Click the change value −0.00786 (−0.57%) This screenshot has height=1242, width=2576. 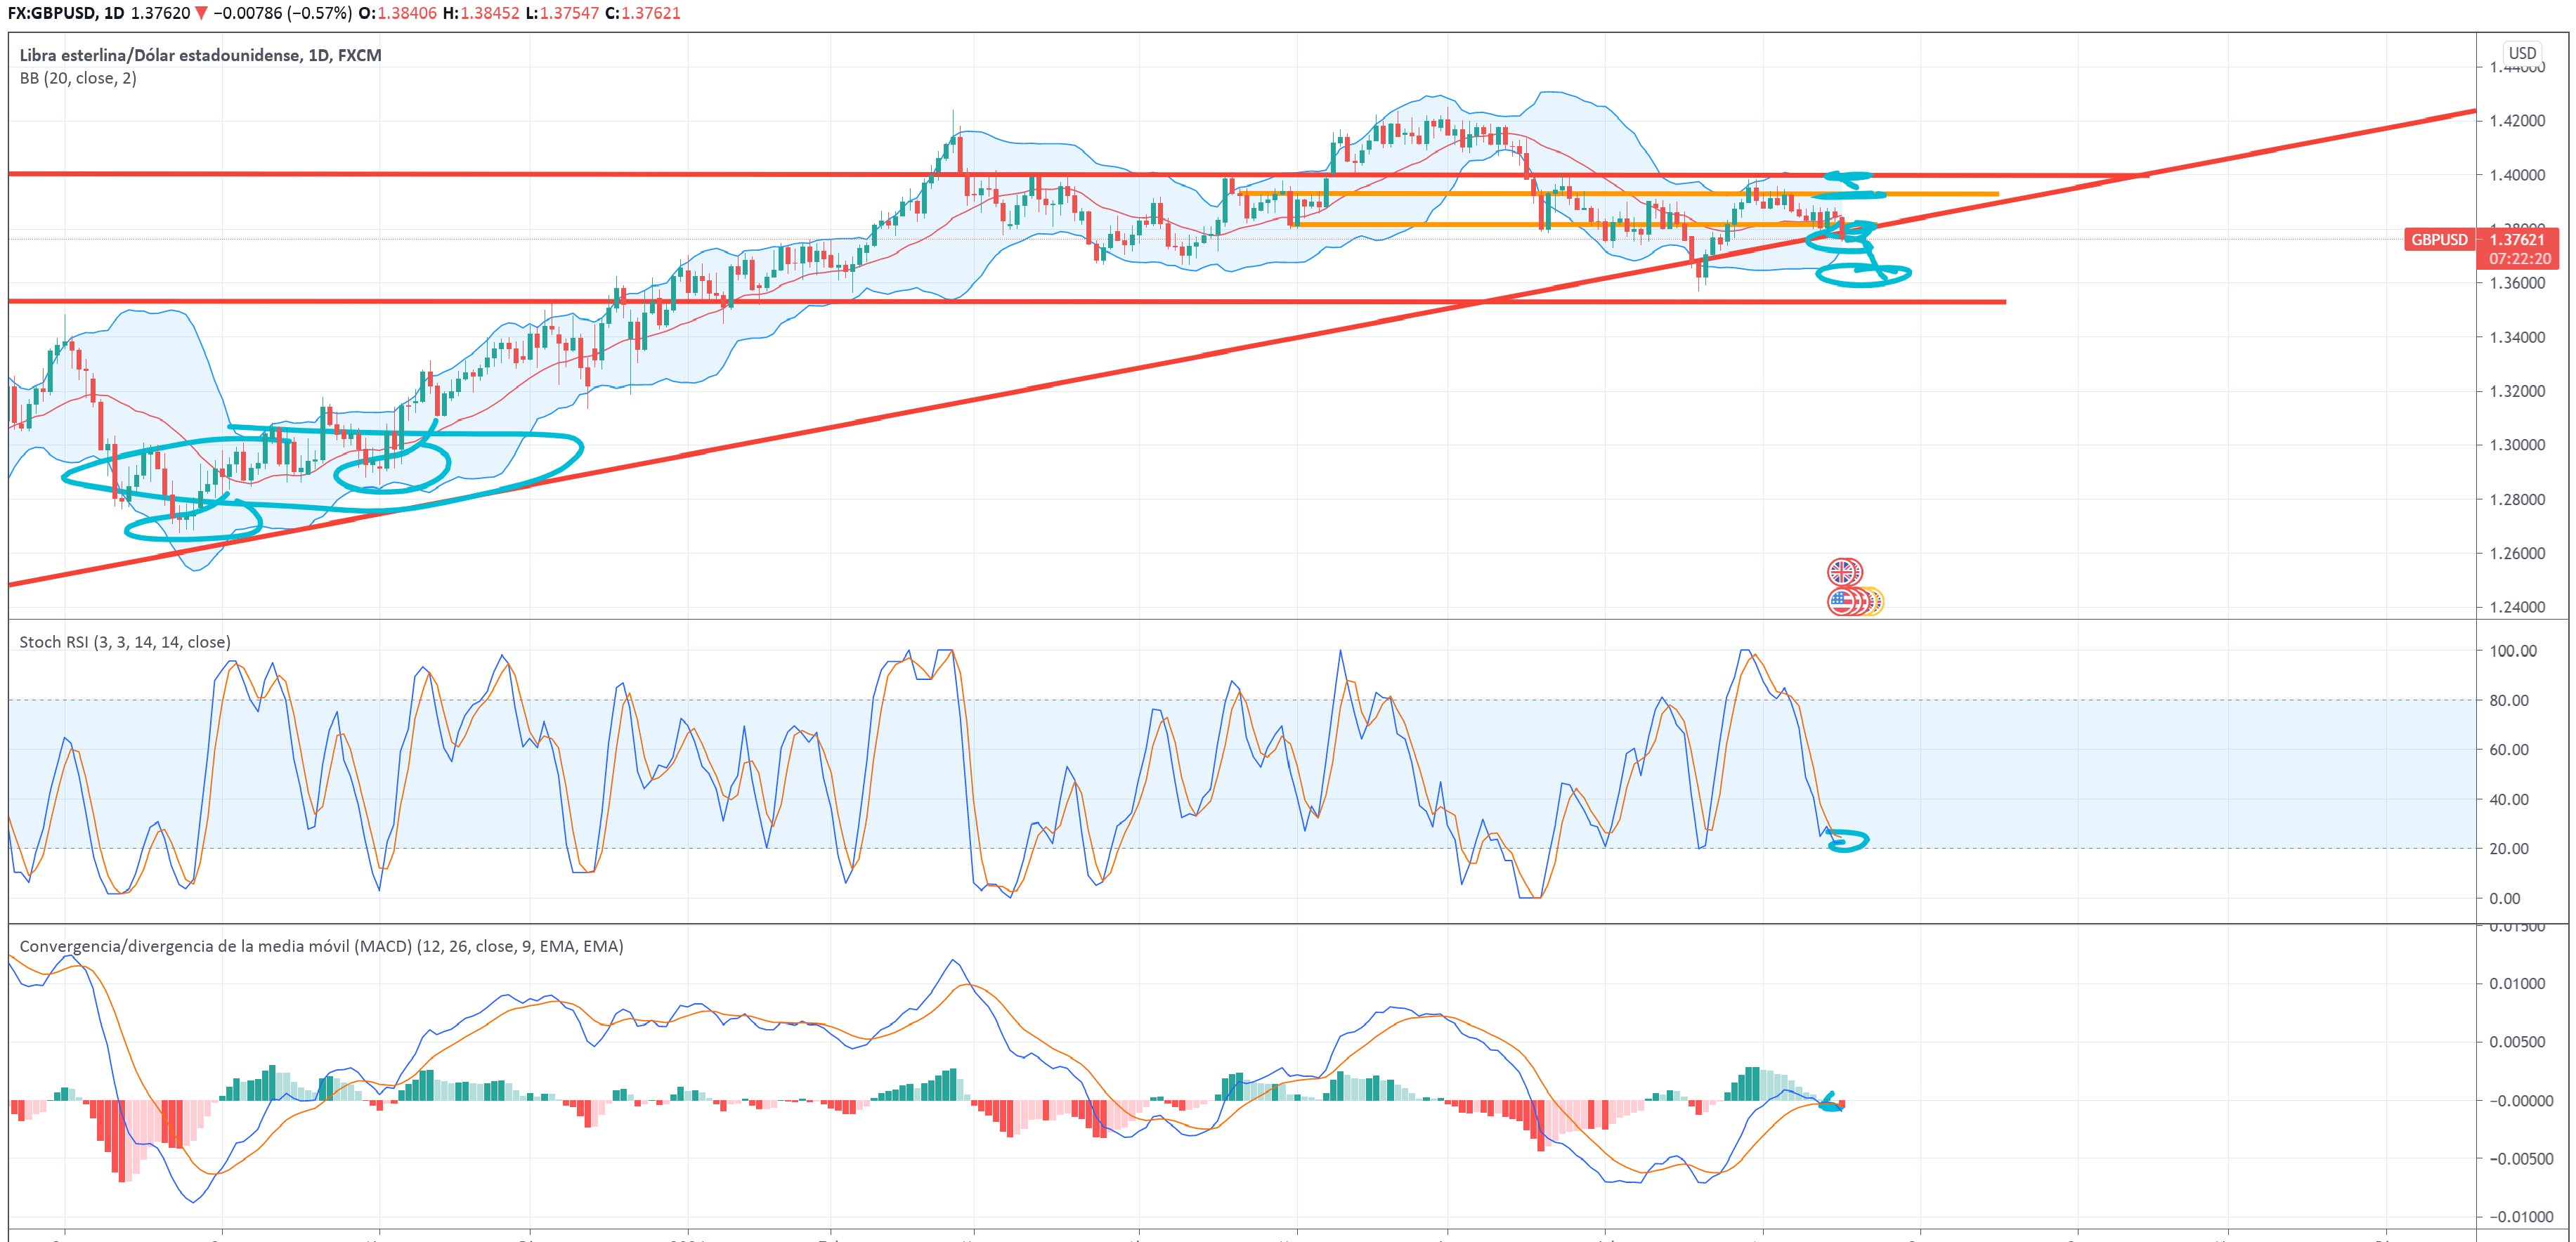[x=283, y=13]
